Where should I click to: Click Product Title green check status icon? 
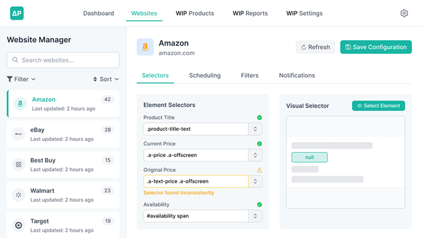(x=259, y=118)
